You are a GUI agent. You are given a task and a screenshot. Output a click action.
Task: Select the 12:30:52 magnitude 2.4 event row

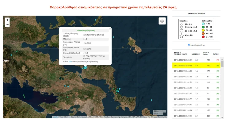click(196, 60)
